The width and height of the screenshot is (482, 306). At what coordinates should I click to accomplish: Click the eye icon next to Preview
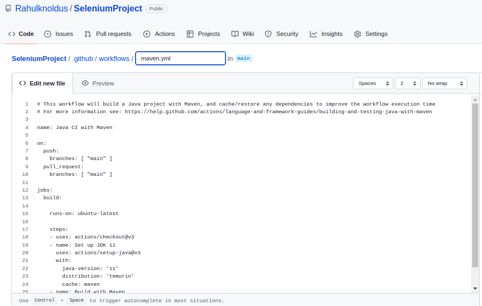coord(85,83)
